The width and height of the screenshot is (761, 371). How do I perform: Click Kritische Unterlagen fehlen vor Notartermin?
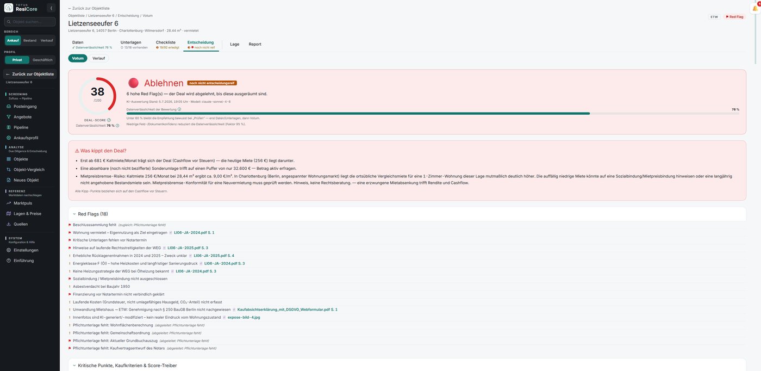click(x=109, y=240)
